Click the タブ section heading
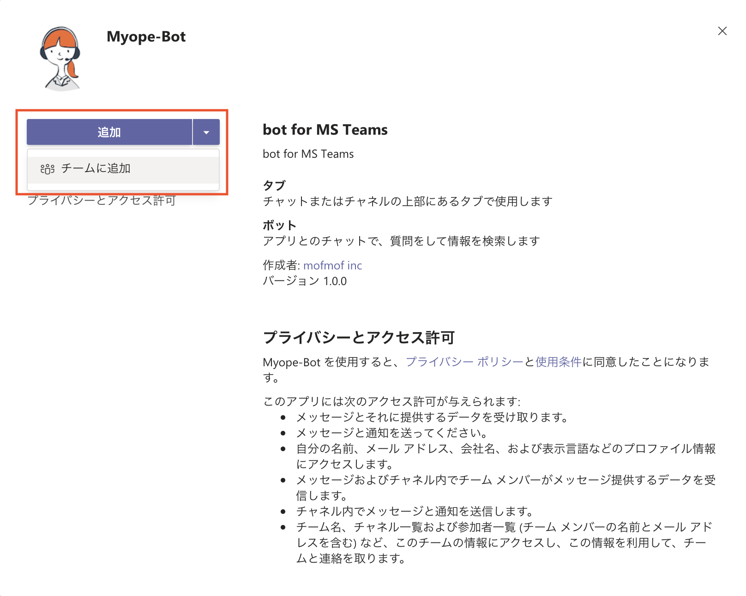Image resolution: width=746 pixels, height=596 pixels. click(x=274, y=185)
